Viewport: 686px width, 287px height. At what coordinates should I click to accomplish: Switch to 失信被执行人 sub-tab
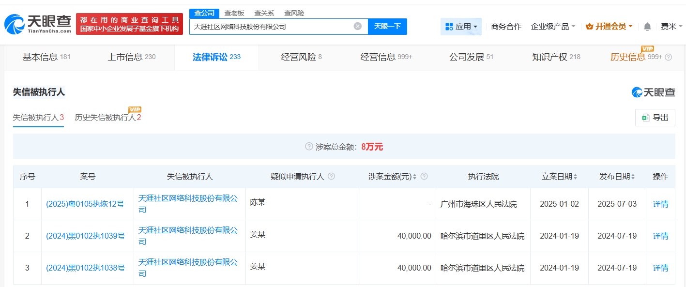point(38,117)
